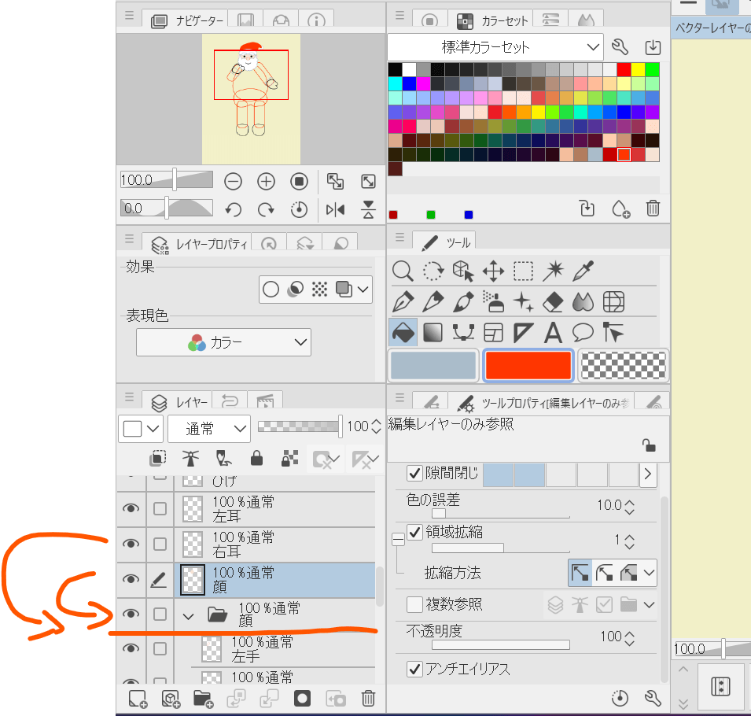Select the Fill bucket tool
The height and width of the screenshot is (716, 751).
(403, 332)
